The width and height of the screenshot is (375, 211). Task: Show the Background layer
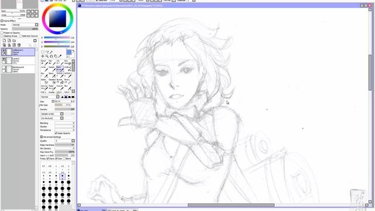(4, 68)
